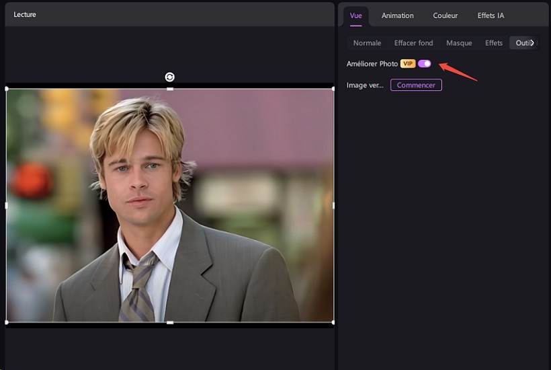Click the top-right corner resize handle
551x370 pixels.
333,89
